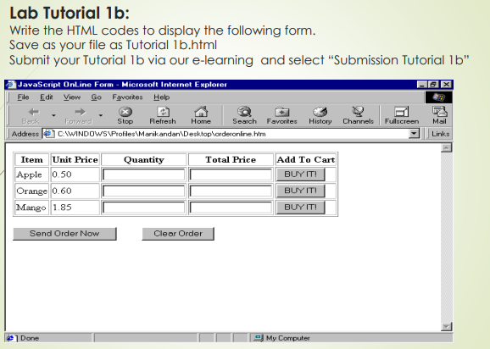Image resolution: width=490 pixels, height=349 pixels.
Task: Reload the page with Refresh icon
Action: (x=163, y=112)
